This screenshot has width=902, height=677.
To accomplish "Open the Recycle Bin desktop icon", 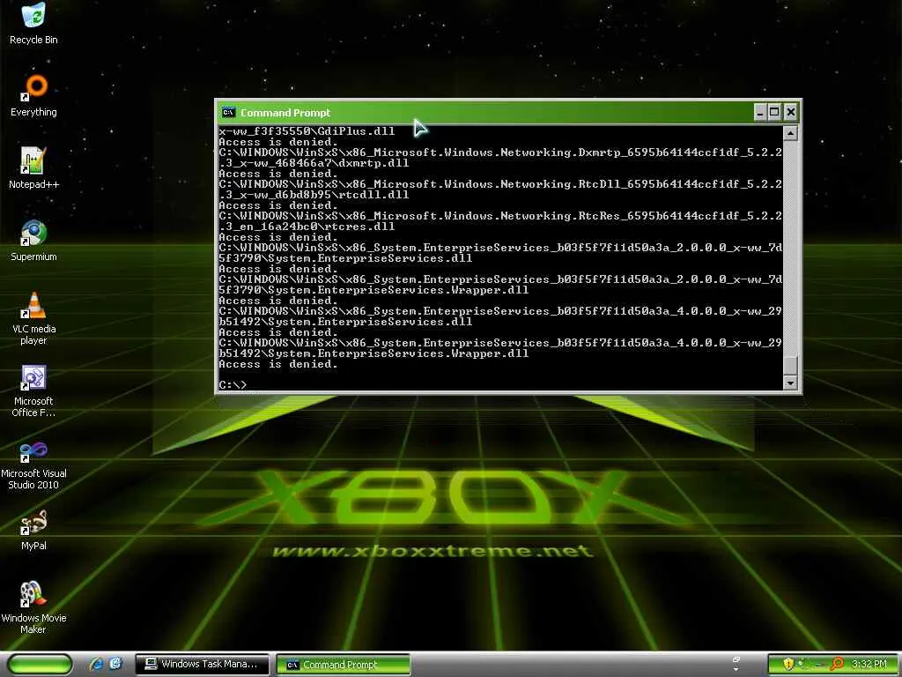I will point(33,23).
